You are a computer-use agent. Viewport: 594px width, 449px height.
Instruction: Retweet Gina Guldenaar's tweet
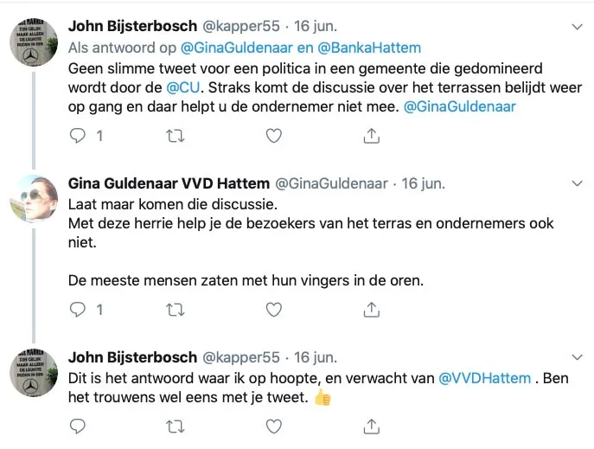coord(175,309)
